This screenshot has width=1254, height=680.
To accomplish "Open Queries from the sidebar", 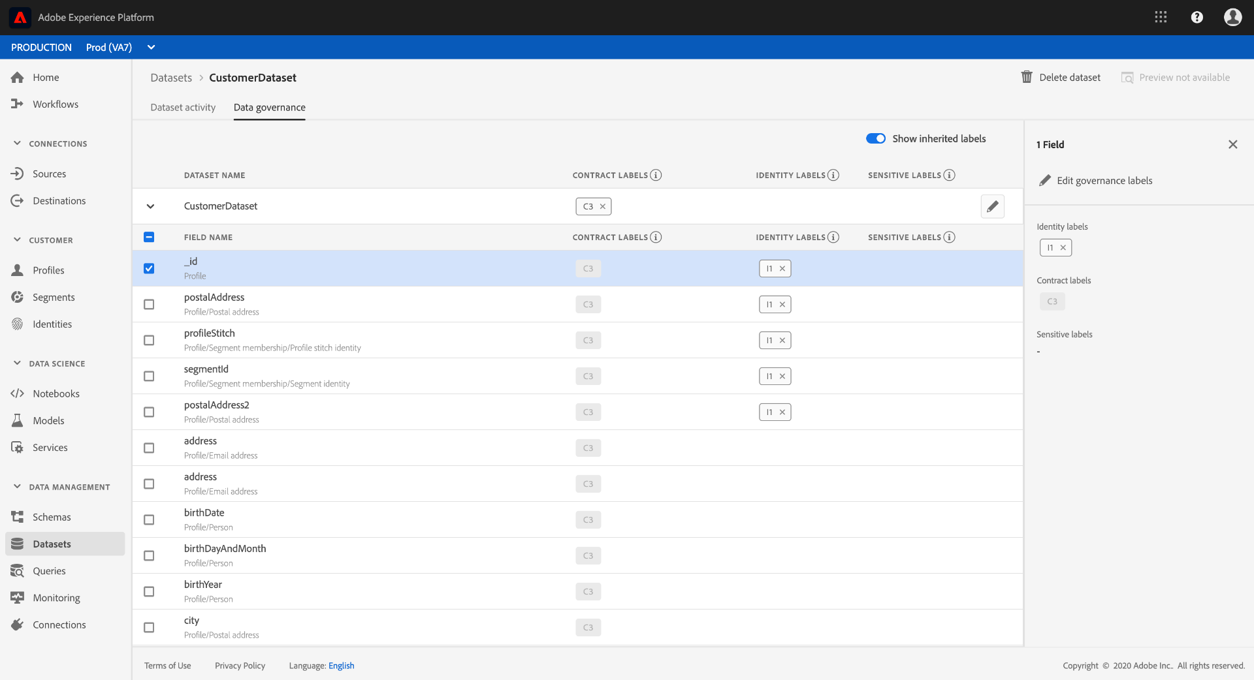I will tap(49, 571).
